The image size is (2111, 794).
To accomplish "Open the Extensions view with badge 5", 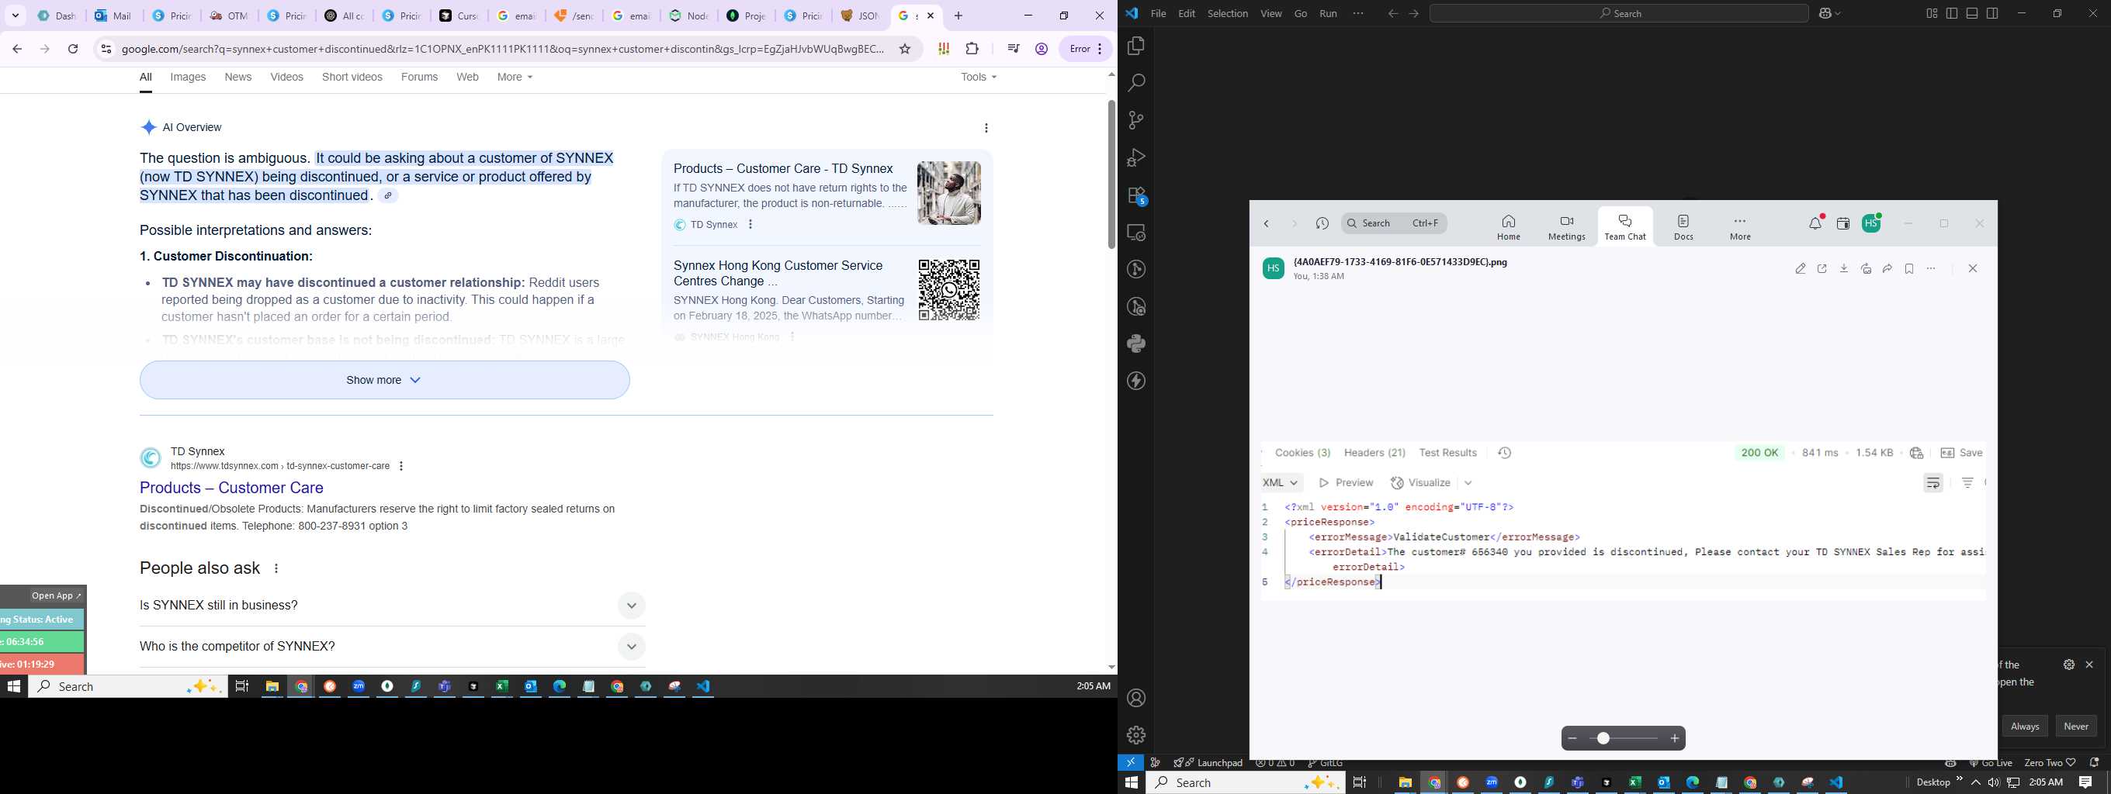I will point(1137,195).
